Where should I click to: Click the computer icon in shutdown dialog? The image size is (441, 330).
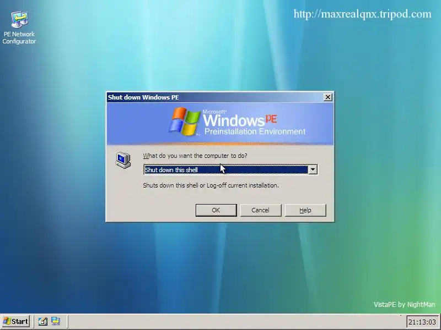click(x=123, y=160)
